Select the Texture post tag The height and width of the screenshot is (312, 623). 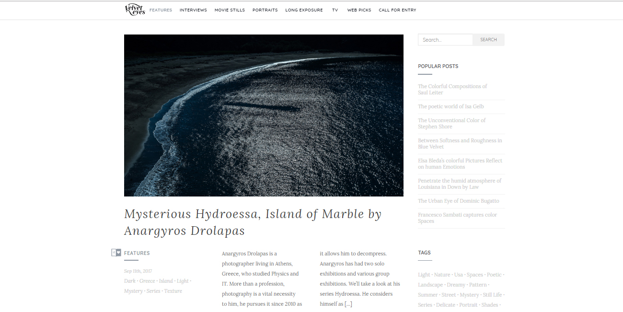pyautogui.click(x=173, y=291)
